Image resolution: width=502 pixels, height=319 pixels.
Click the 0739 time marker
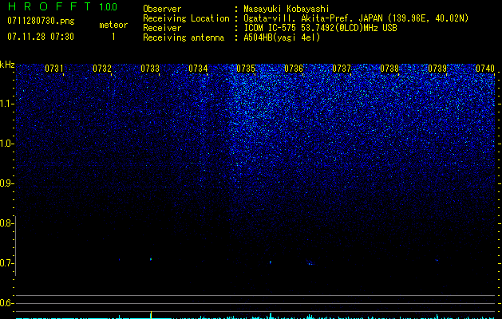pos(437,68)
